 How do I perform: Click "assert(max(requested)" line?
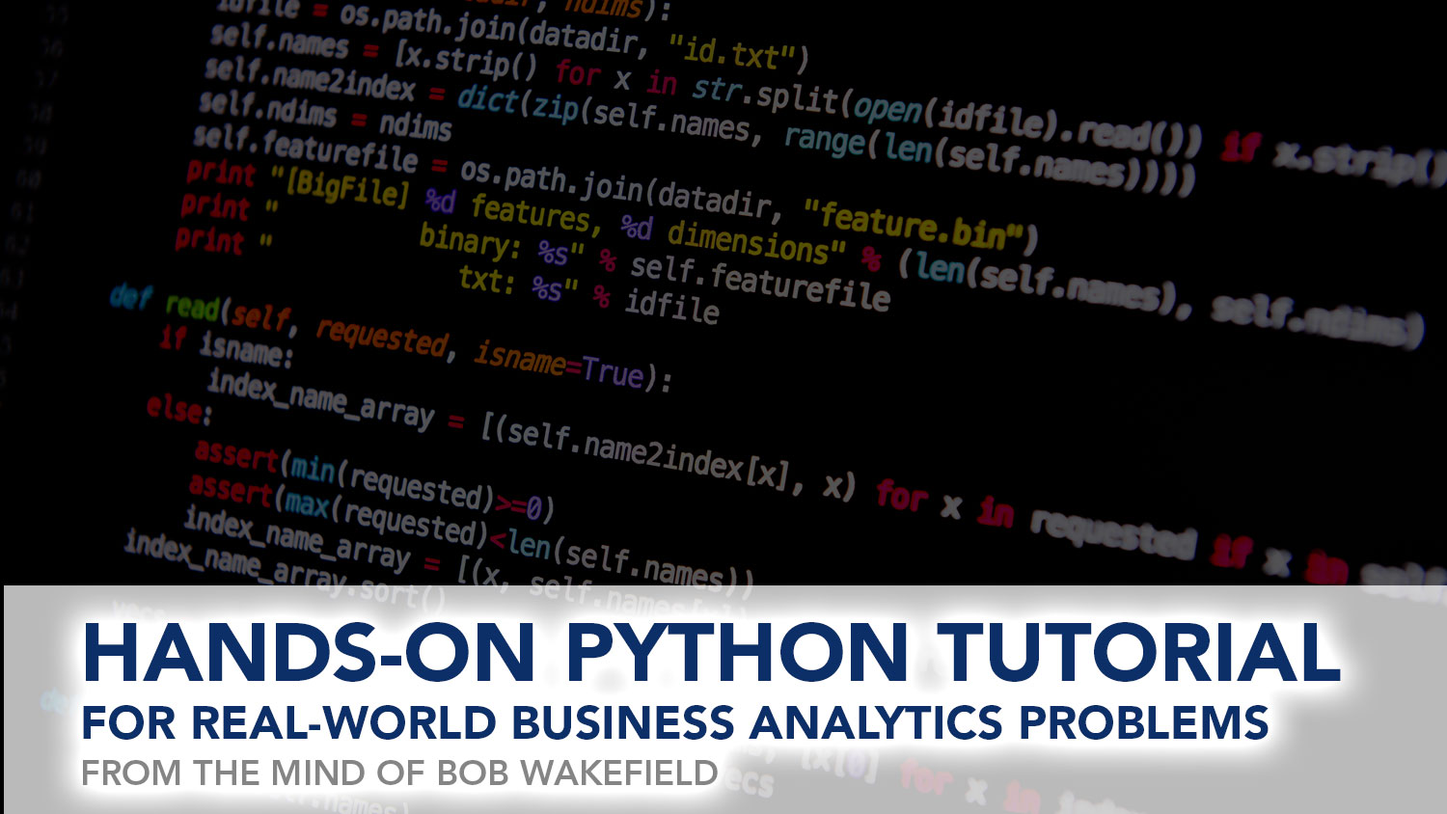click(x=338, y=510)
